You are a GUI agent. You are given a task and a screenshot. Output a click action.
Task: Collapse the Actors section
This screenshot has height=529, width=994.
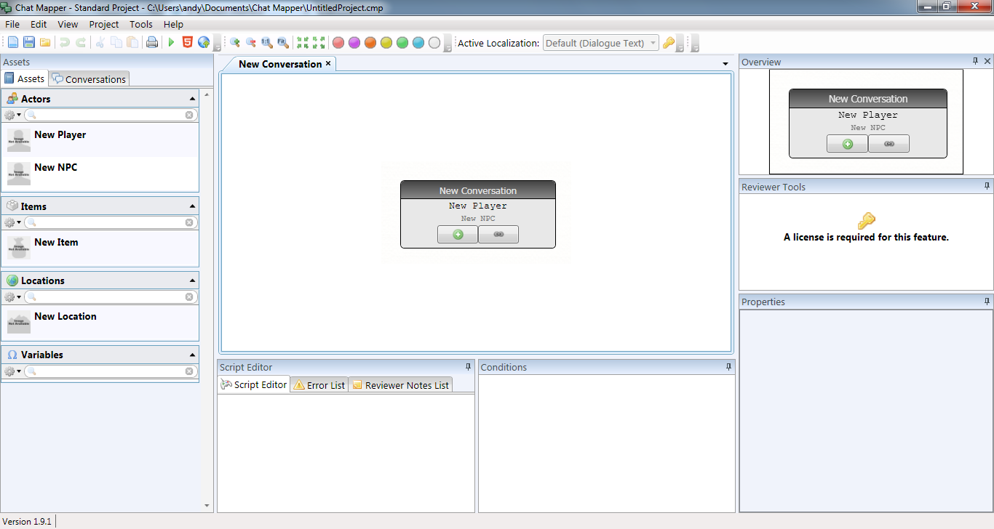click(192, 99)
